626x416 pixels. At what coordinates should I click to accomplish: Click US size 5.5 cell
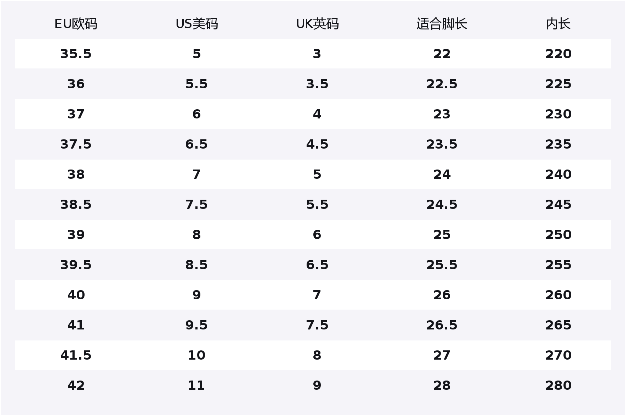pyautogui.click(x=196, y=84)
